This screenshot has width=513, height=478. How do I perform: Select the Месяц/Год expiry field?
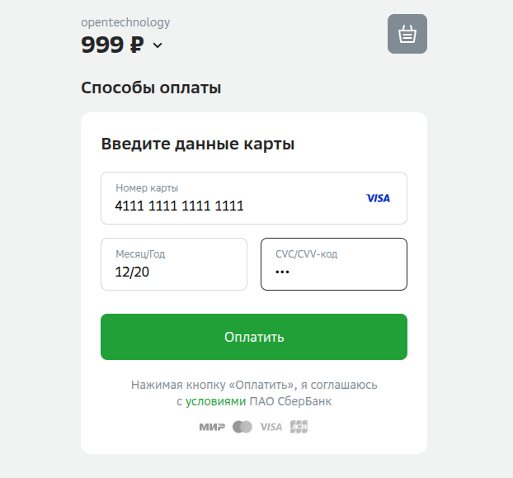pyautogui.click(x=174, y=264)
